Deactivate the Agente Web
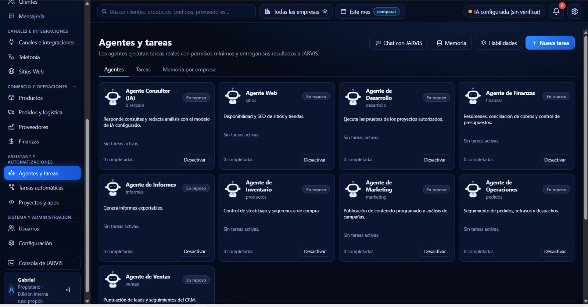The height and width of the screenshot is (307, 588). pos(315,160)
